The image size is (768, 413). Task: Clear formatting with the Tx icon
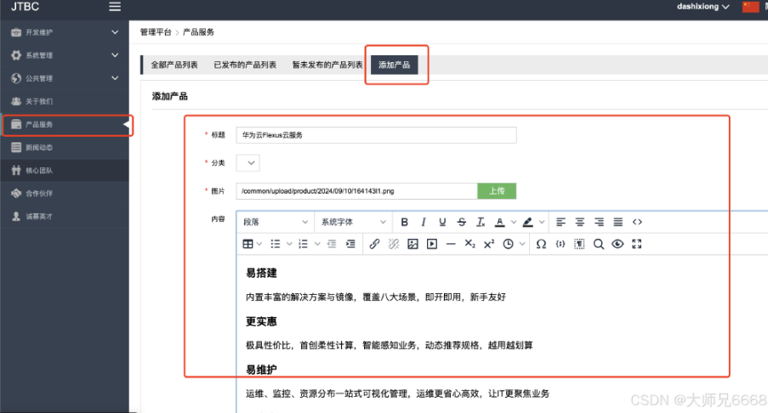481,222
